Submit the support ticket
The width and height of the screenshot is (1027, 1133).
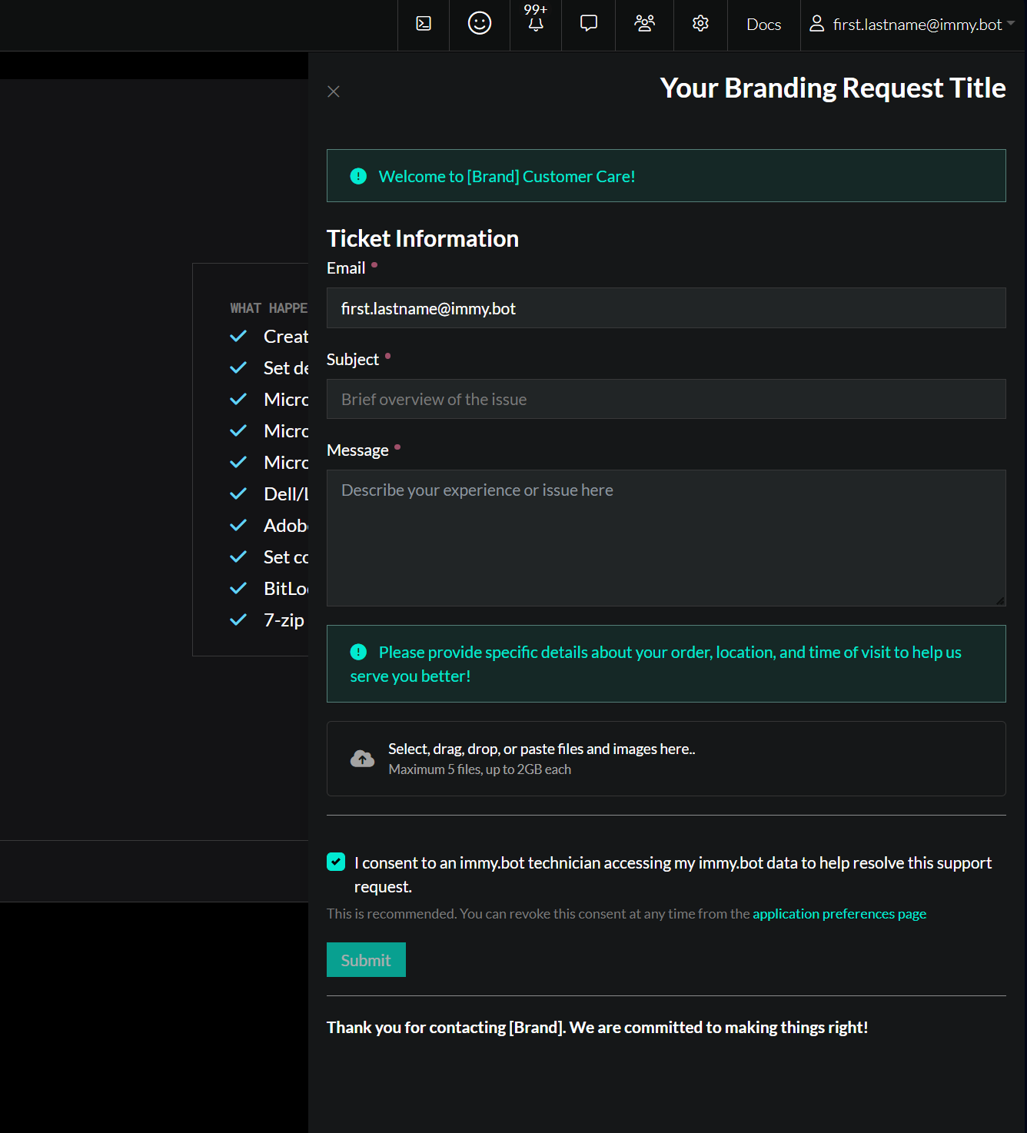click(x=366, y=960)
